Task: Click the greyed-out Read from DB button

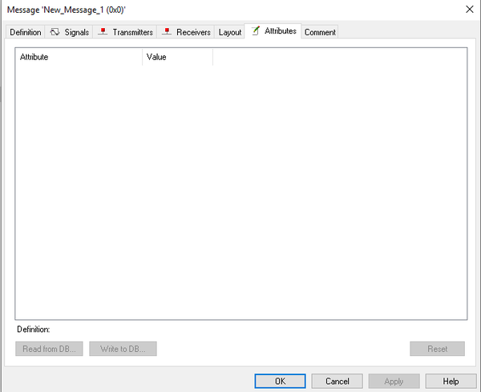Action: tap(49, 349)
